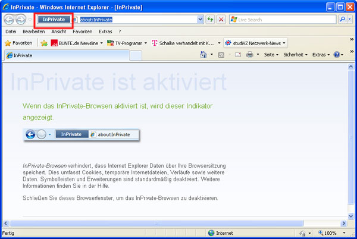The image size is (357, 239).
Task: Open the recent pages dropdown beside Forward
Action: point(30,20)
